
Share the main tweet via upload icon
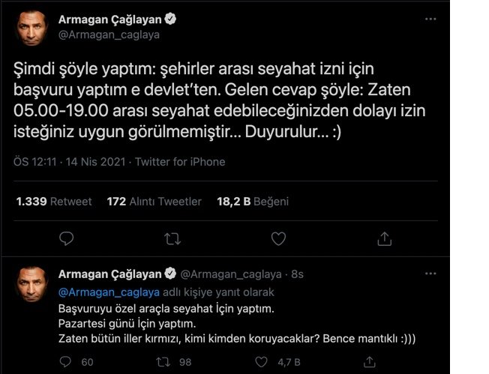point(385,239)
